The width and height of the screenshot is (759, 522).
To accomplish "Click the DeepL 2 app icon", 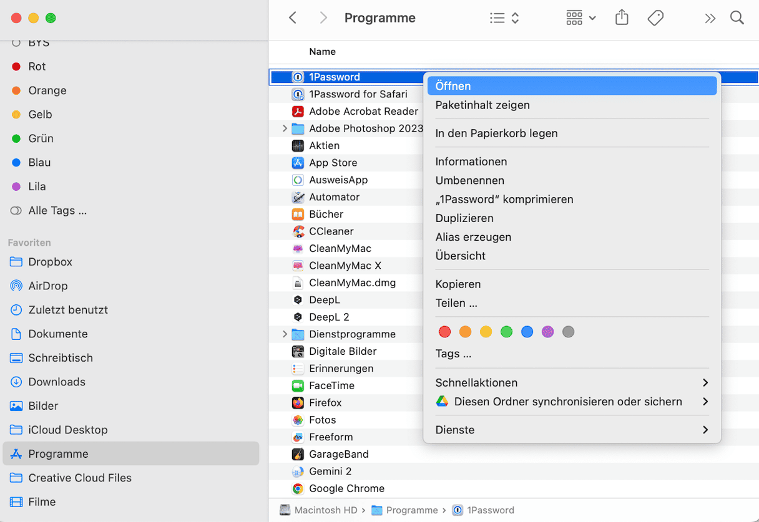I will tap(298, 317).
